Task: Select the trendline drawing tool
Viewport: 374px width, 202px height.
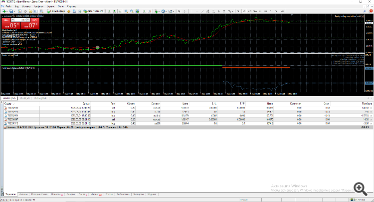Action: (202, 11)
